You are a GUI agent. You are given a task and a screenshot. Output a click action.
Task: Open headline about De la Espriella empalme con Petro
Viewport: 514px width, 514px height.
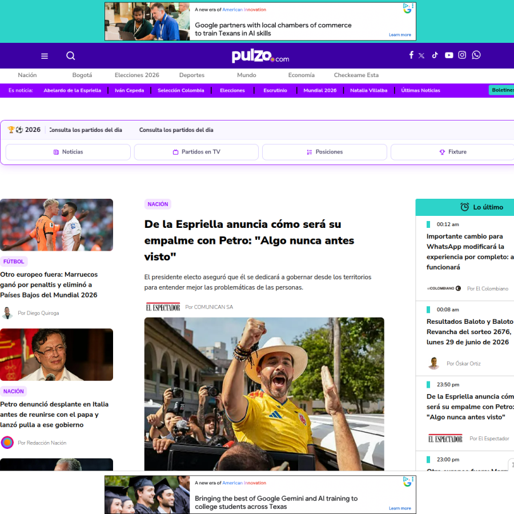[249, 240]
